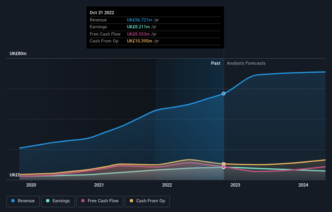Image resolution: width=332 pixels, height=212 pixels.
Task: Click the UK£80m y-axis label
Action: (18, 53)
